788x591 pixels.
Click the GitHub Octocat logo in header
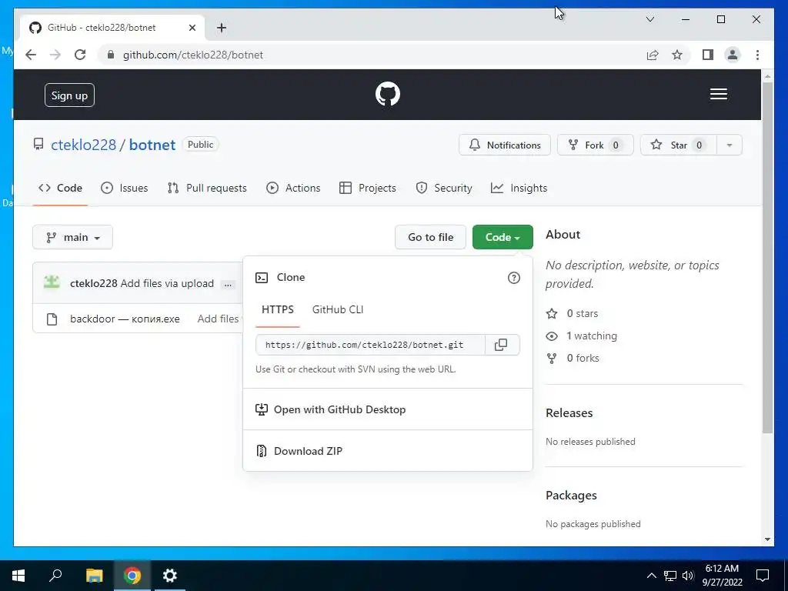388,94
